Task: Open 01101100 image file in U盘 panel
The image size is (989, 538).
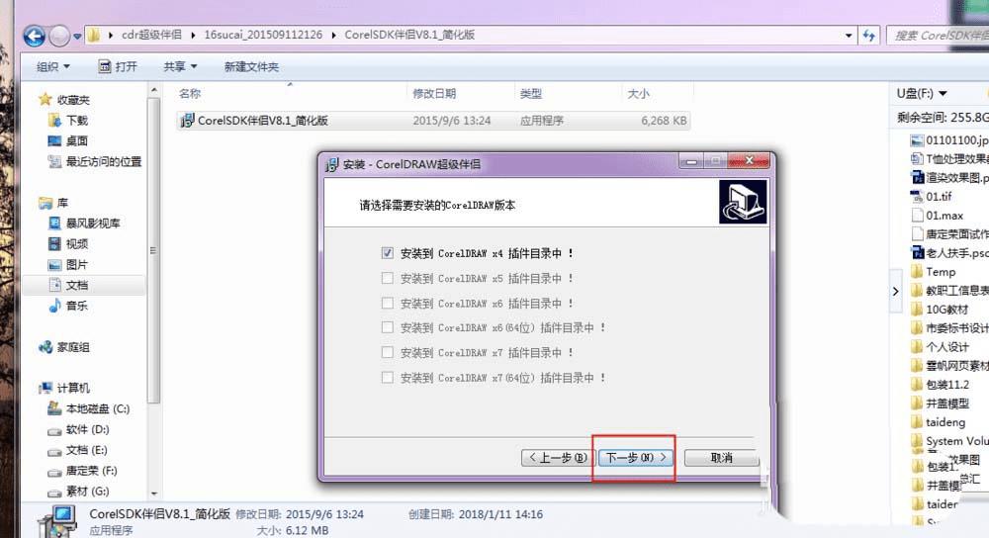Action: coord(949,140)
